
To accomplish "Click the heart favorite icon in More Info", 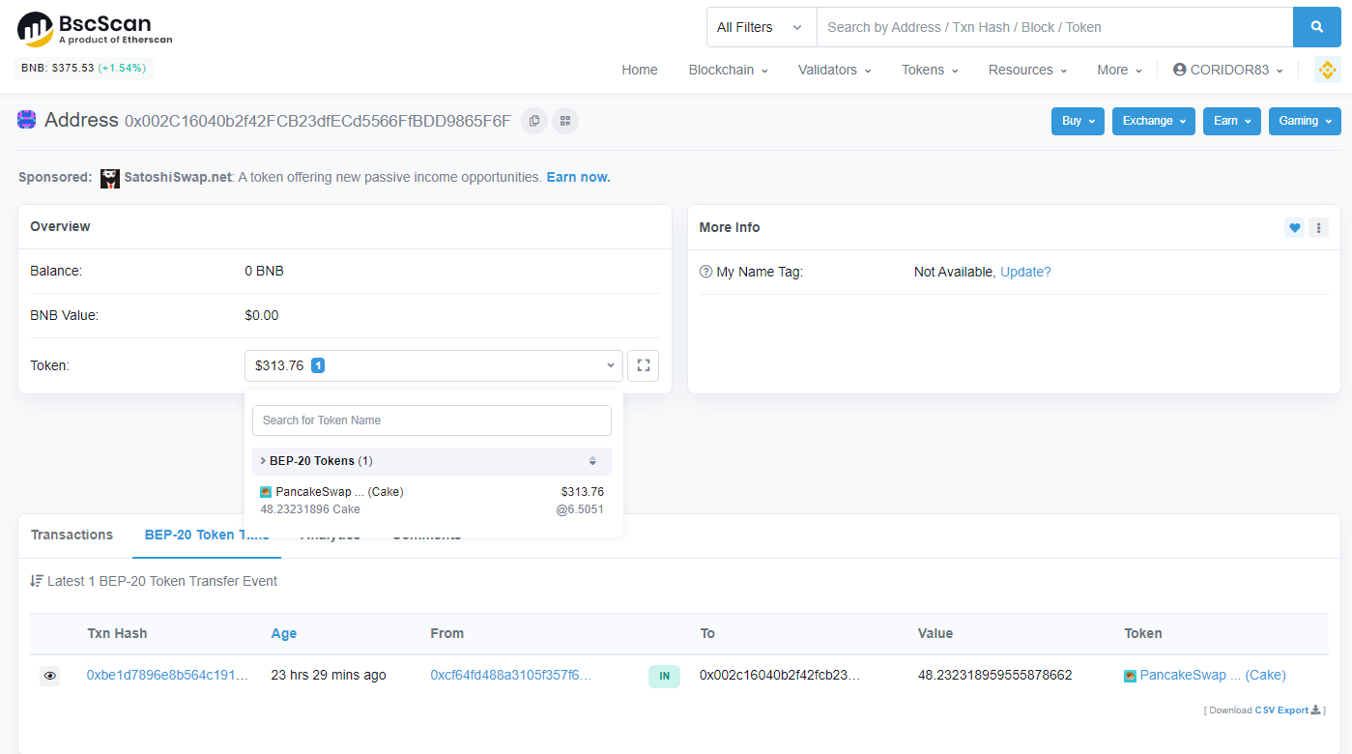I will pyautogui.click(x=1294, y=228).
